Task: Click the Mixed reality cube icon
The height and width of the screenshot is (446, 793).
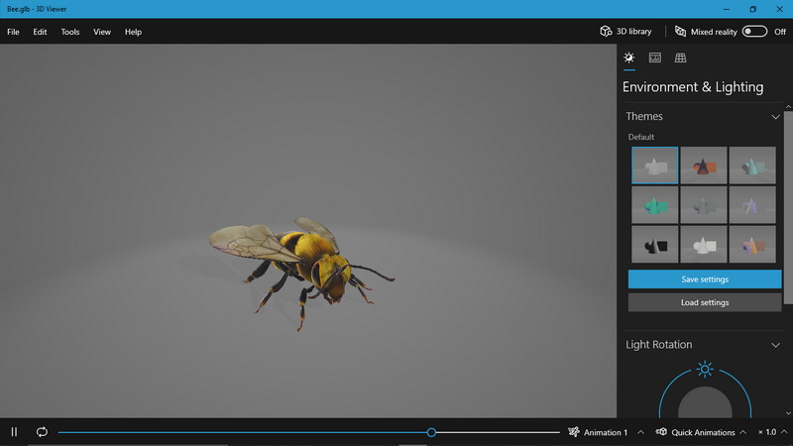Action: 680,32
